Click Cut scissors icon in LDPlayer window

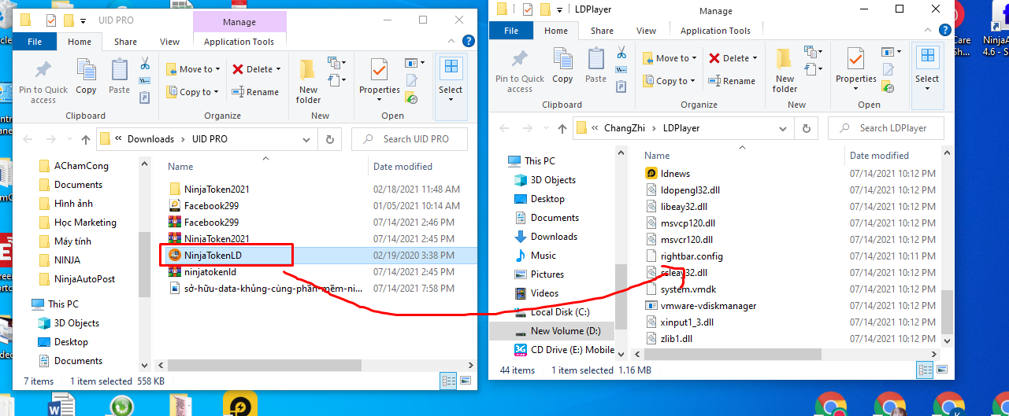621,52
